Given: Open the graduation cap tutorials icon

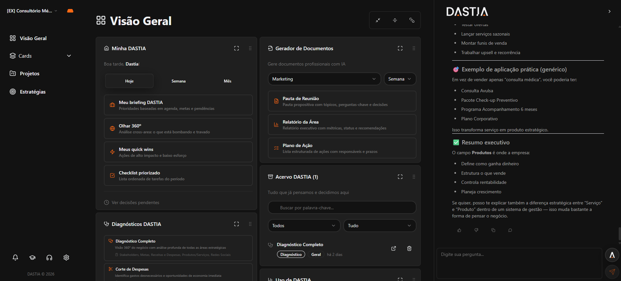Looking at the screenshot, I should pos(32,258).
